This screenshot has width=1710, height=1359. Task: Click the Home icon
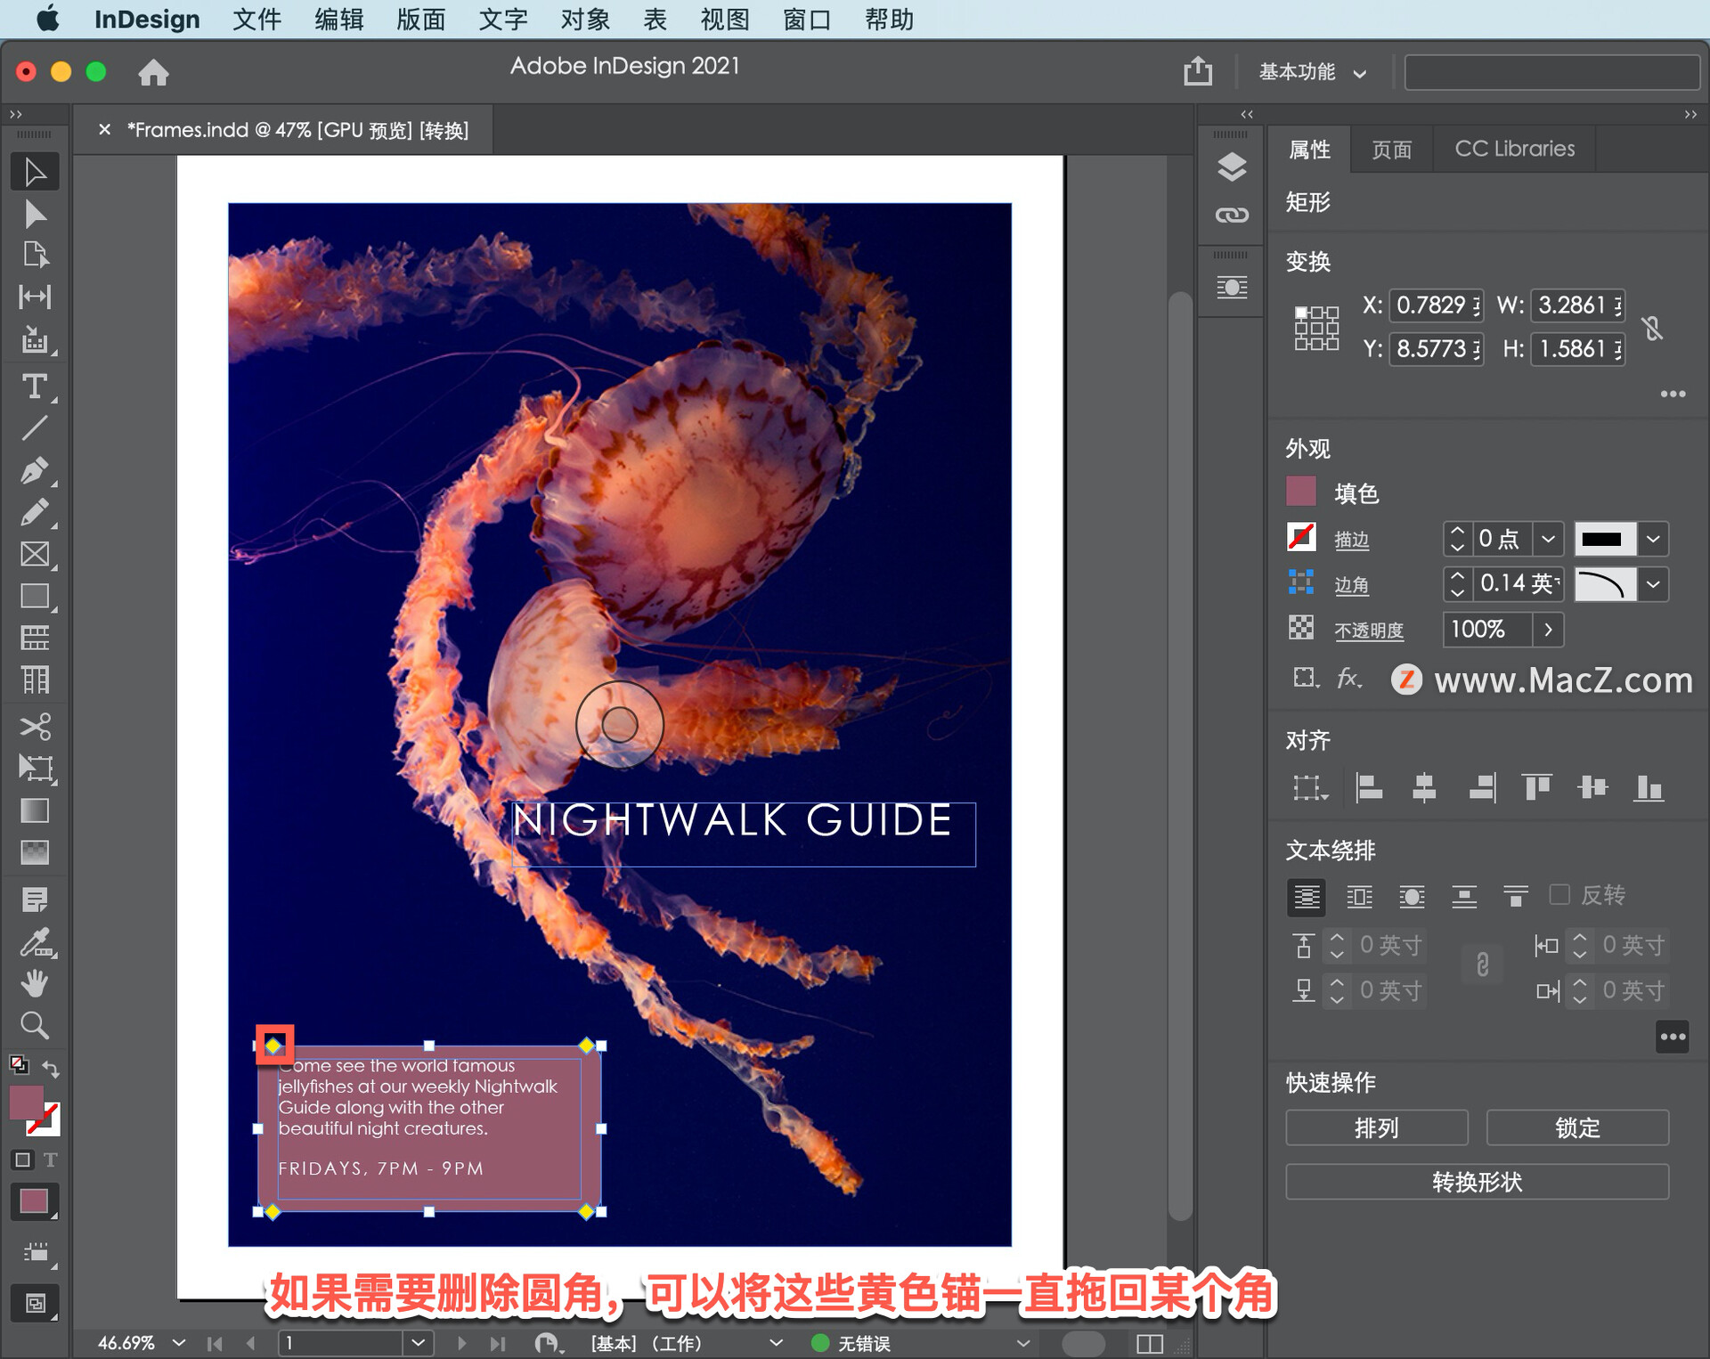(x=153, y=72)
